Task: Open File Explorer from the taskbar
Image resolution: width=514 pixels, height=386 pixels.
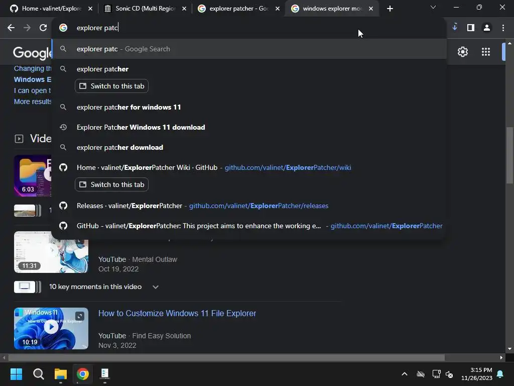Action: tap(61, 374)
